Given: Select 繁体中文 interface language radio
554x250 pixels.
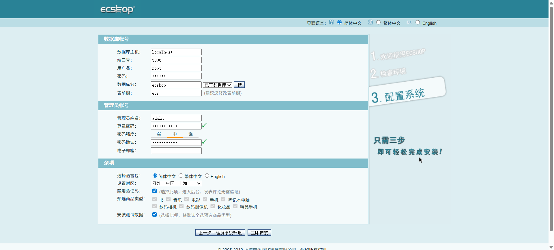Looking at the screenshot, I should pyautogui.click(x=378, y=22).
